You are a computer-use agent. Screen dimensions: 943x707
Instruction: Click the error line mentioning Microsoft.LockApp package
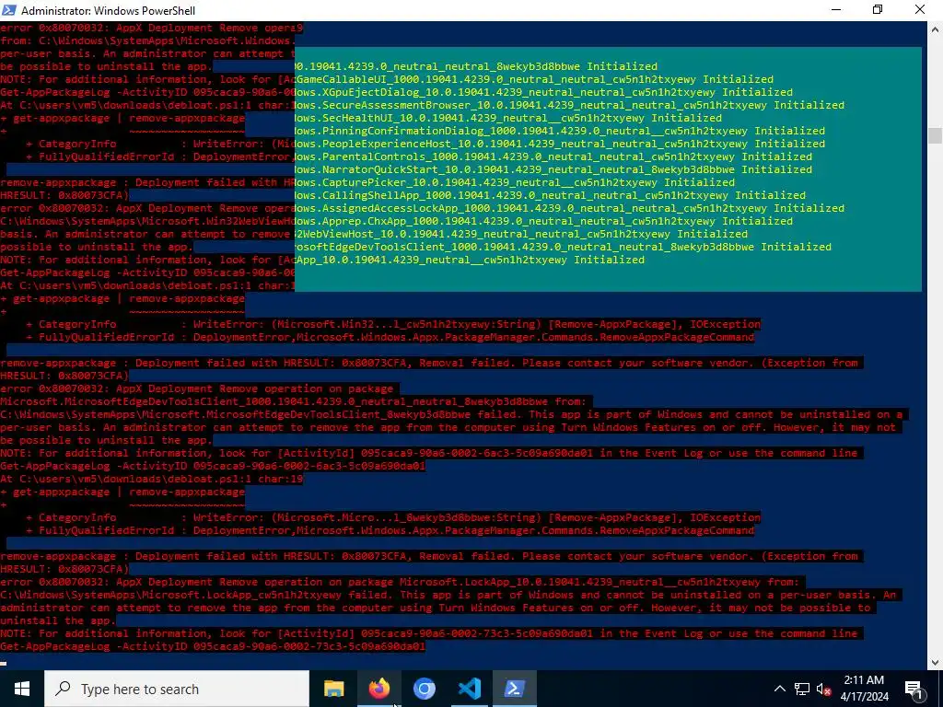(400, 582)
